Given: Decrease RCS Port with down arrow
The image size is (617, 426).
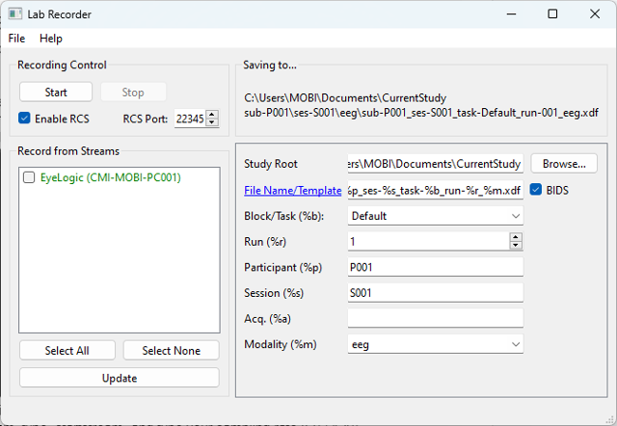Looking at the screenshot, I should (x=212, y=122).
